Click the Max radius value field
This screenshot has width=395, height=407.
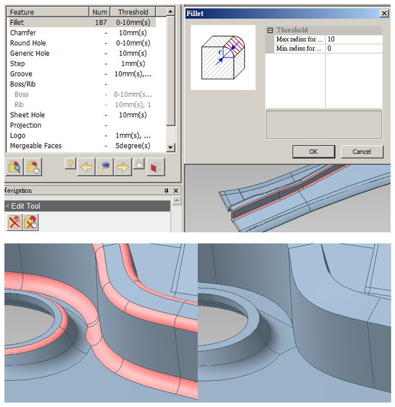tap(354, 39)
